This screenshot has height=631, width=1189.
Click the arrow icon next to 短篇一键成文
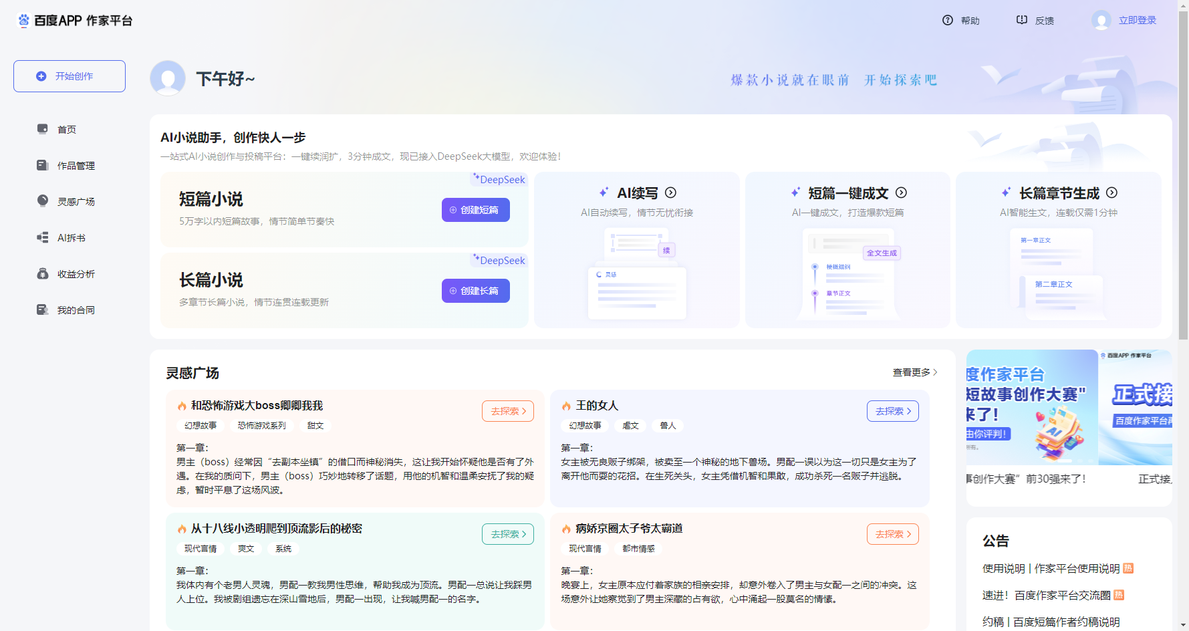click(x=902, y=193)
